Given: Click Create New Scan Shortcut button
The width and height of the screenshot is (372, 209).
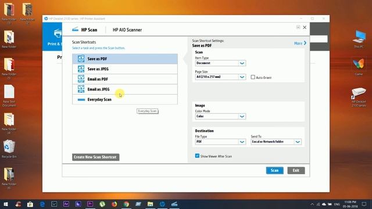Looking at the screenshot, I should 95,157.
